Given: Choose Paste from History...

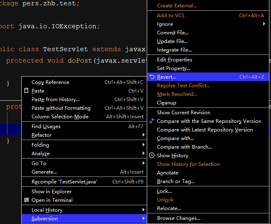Looking at the screenshot, I should coord(84,100).
